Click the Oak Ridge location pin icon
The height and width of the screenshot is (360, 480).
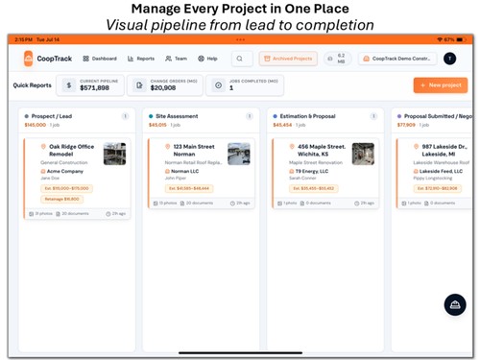click(x=43, y=147)
